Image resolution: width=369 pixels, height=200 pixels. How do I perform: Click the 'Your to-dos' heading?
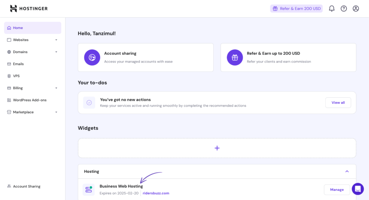pyautogui.click(x=92, y=83)
